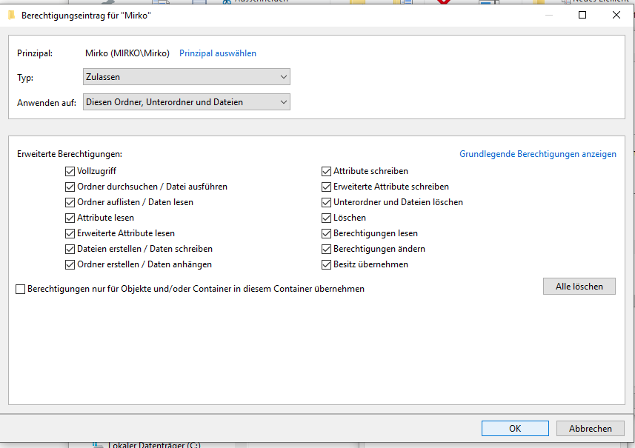Toggle Dateien erstellen / Daten schreiben checkbox
This screenshot has height=448, width=635.
tap(70, 249)
